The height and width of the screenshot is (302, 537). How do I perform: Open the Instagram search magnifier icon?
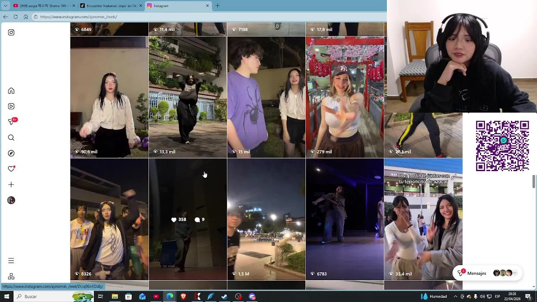(x=11, y=138)
